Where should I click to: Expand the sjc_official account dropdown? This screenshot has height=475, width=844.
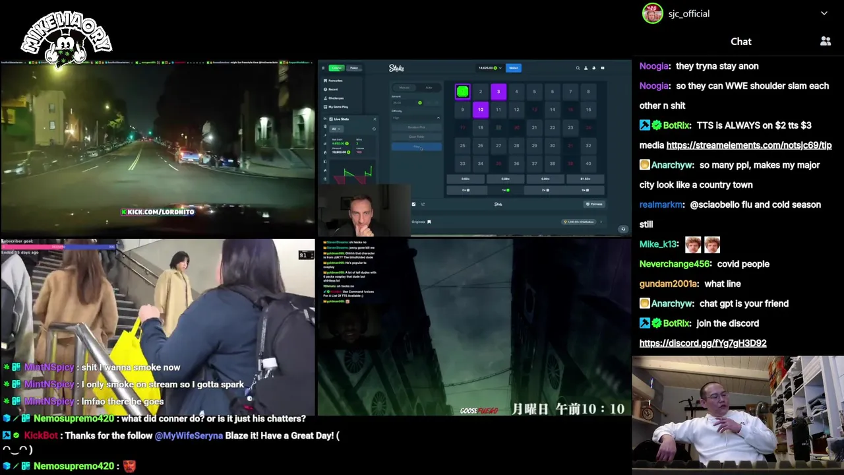point(824,13)
